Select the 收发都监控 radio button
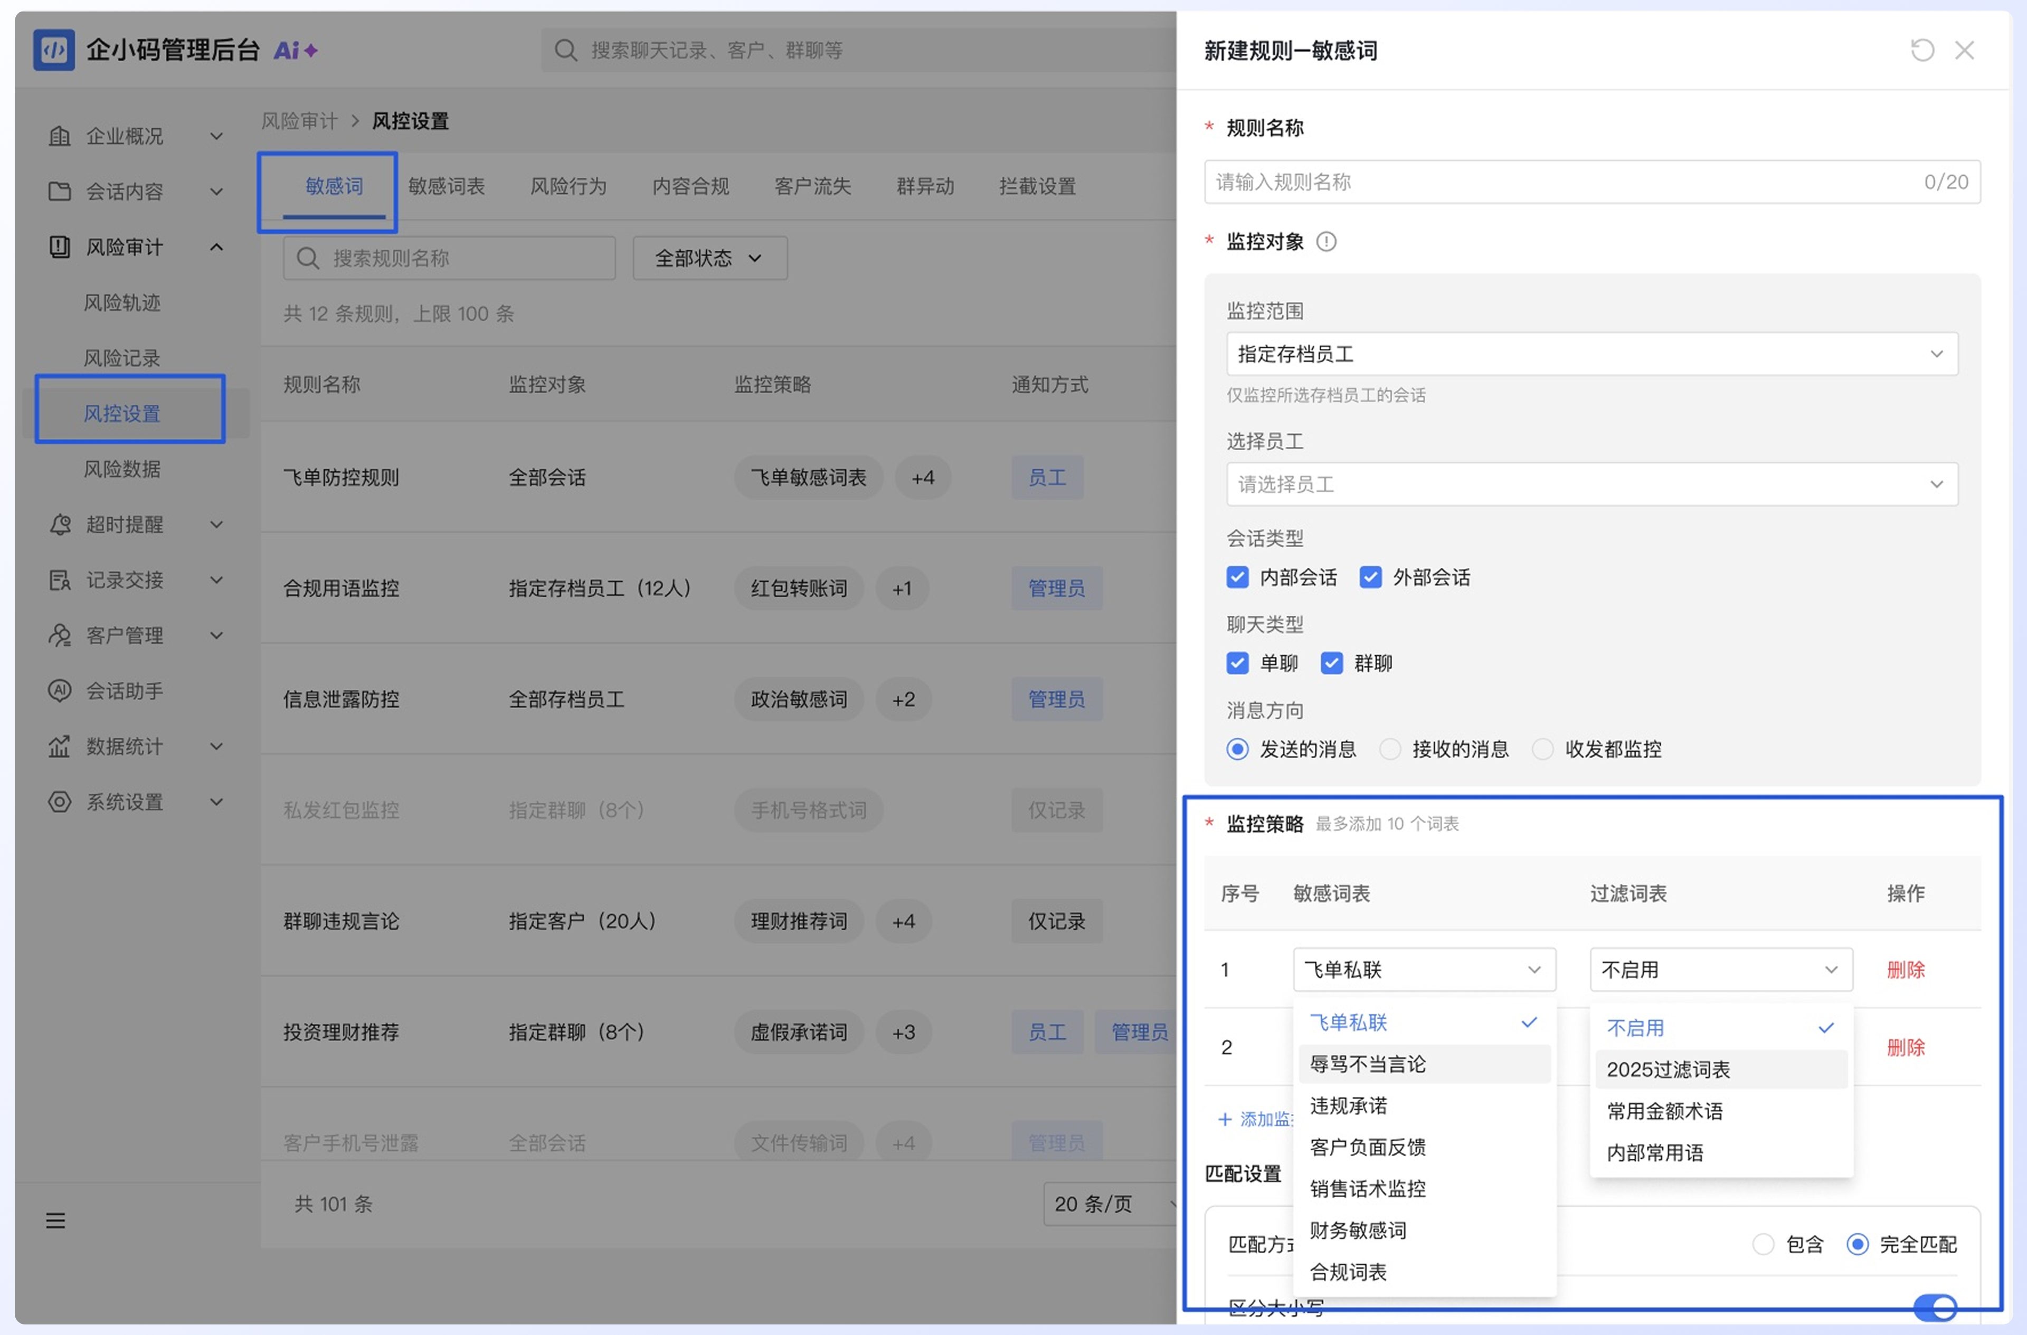Image resolution: width=2027 pixels, height=1335 pixels. 1542,749
